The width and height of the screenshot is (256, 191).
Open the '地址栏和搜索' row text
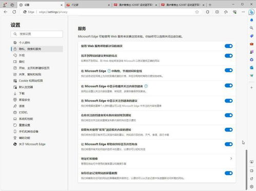pos(89,159)
